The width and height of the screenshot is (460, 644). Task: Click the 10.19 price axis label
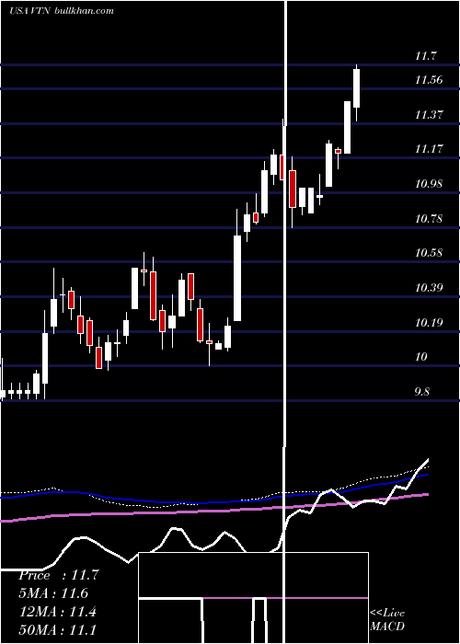tap(429, 323)
